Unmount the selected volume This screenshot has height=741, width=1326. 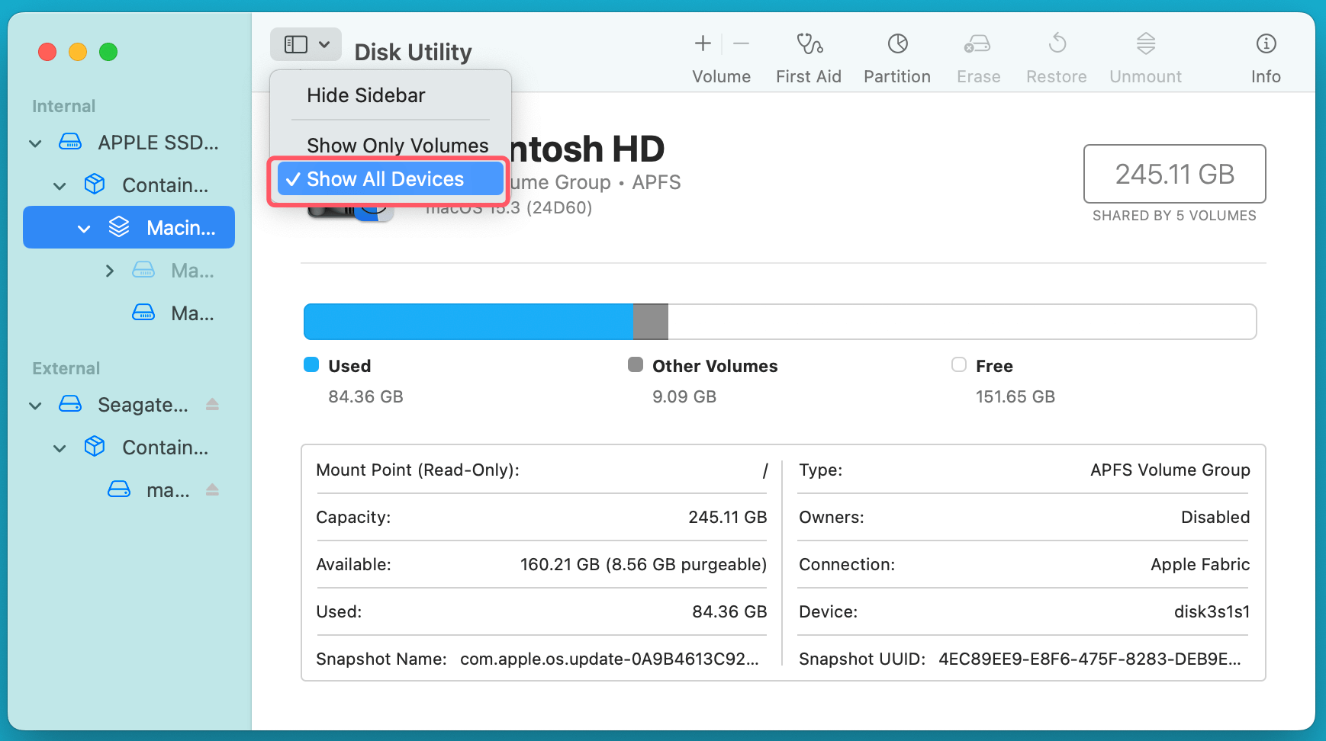(x=1144, y=57)
